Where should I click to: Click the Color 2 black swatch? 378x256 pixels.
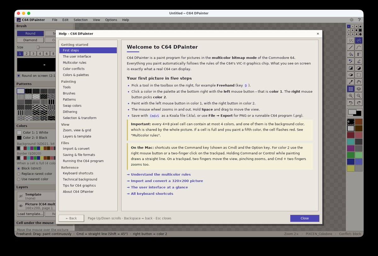click(19, 138)
